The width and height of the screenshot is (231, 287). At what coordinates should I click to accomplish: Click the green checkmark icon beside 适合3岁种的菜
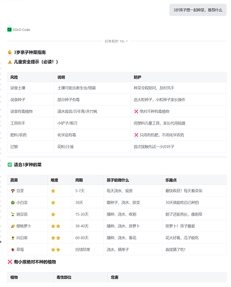pos(10,165)
